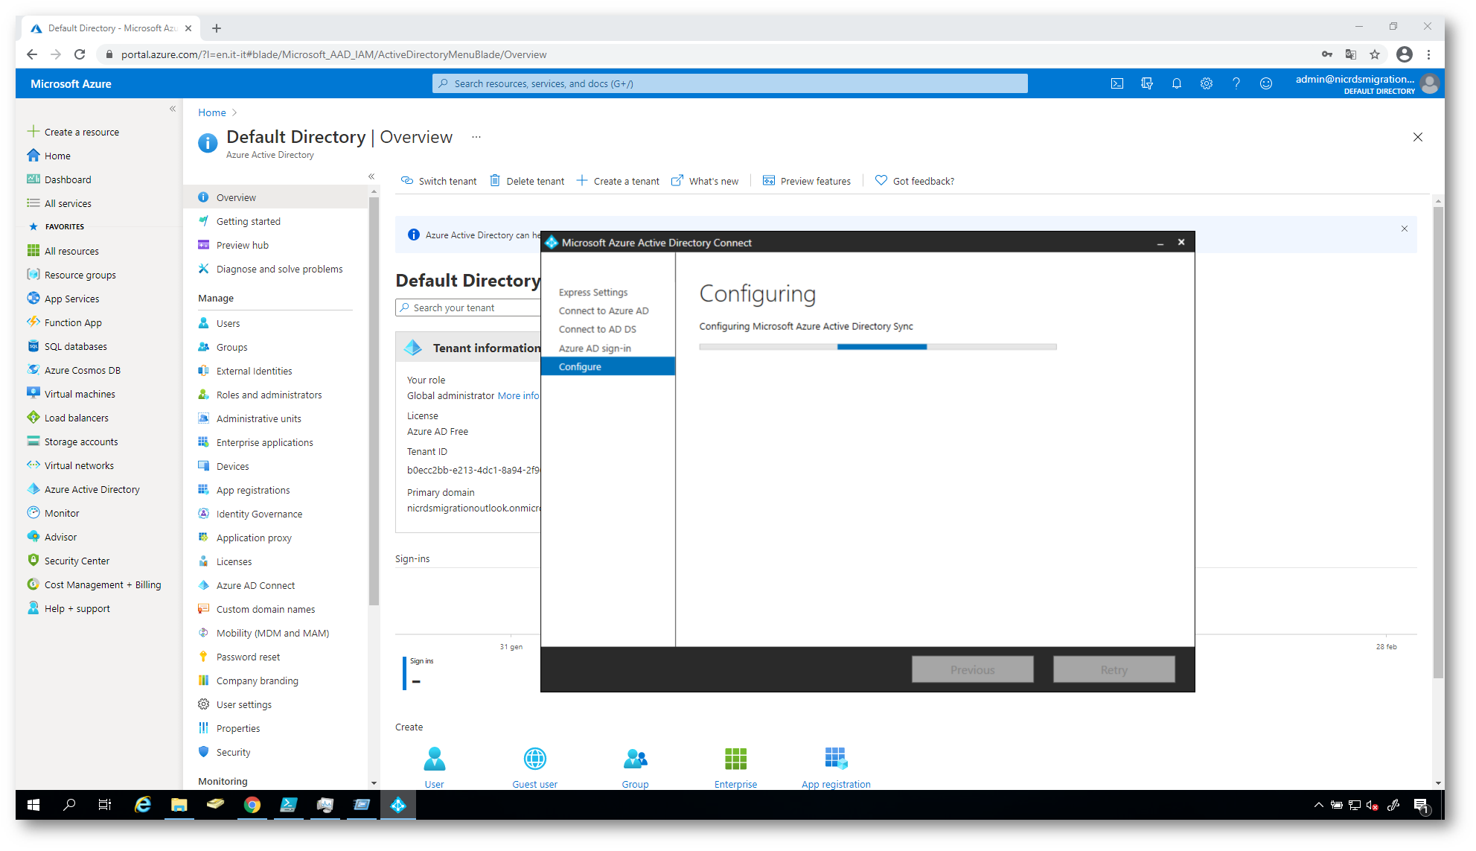
Task: Dismiss the Azure Active Directory info banner
Action: click(x=1405, y=229)
